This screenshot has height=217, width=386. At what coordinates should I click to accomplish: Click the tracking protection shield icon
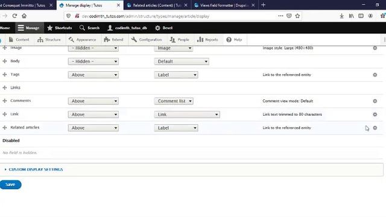click(68, 16)
